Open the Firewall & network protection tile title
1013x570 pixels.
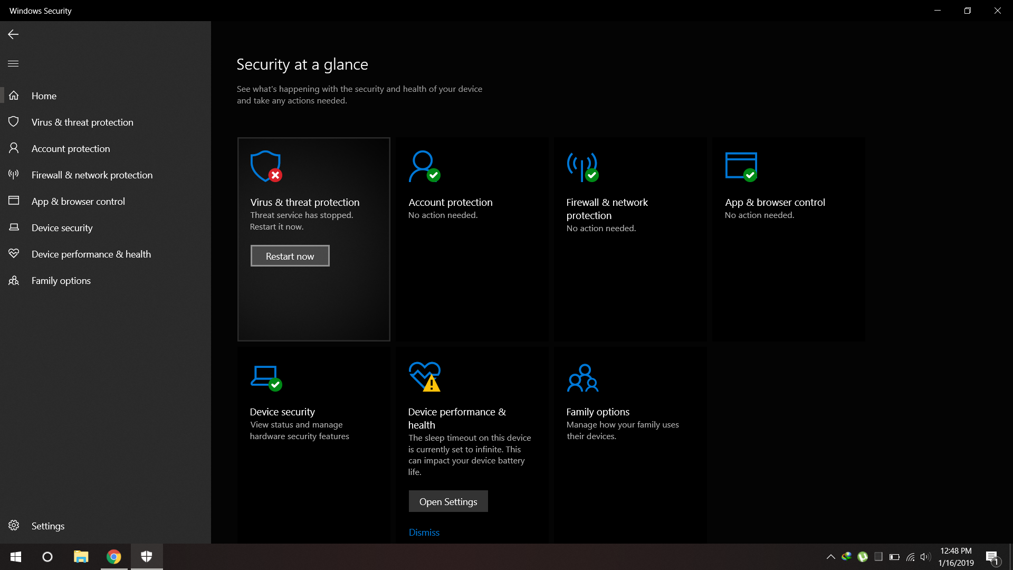click(607, 209)
